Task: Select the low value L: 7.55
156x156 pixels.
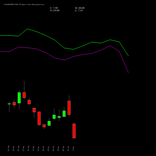Action: pyautogui.click(x=79, y=11)
